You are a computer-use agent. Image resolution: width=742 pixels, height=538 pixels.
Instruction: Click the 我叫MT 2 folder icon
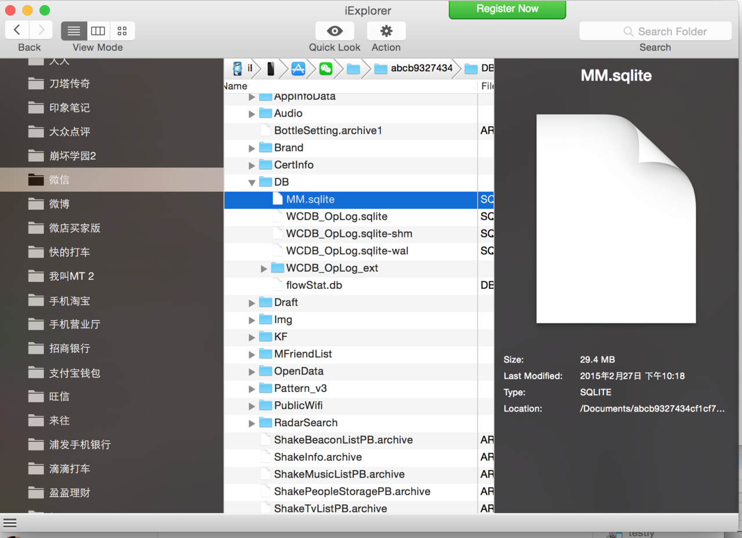[x=36, y=277]
